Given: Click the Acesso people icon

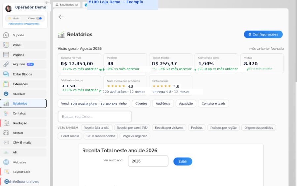Looking at the screenshot, I should [6, 133].
